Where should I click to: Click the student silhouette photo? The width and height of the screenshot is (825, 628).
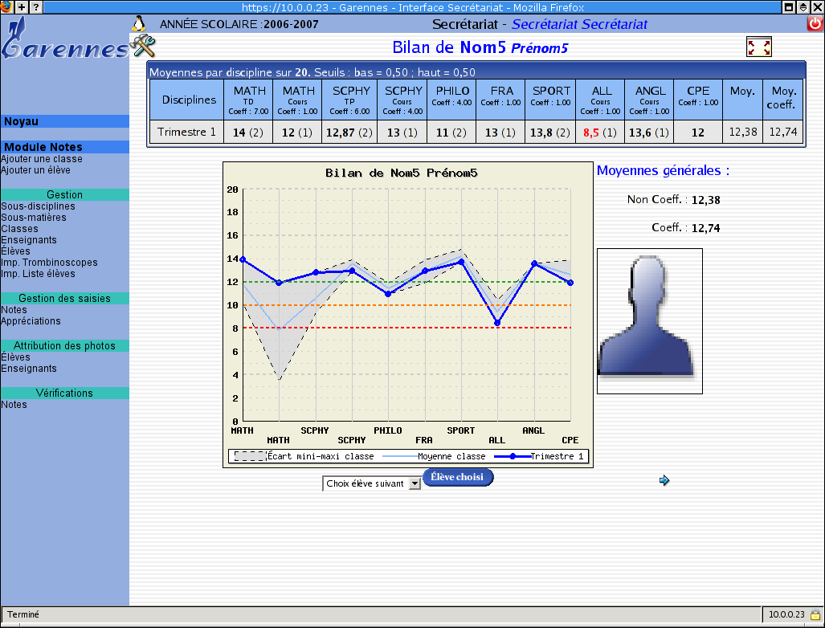(x=649, y=321)
